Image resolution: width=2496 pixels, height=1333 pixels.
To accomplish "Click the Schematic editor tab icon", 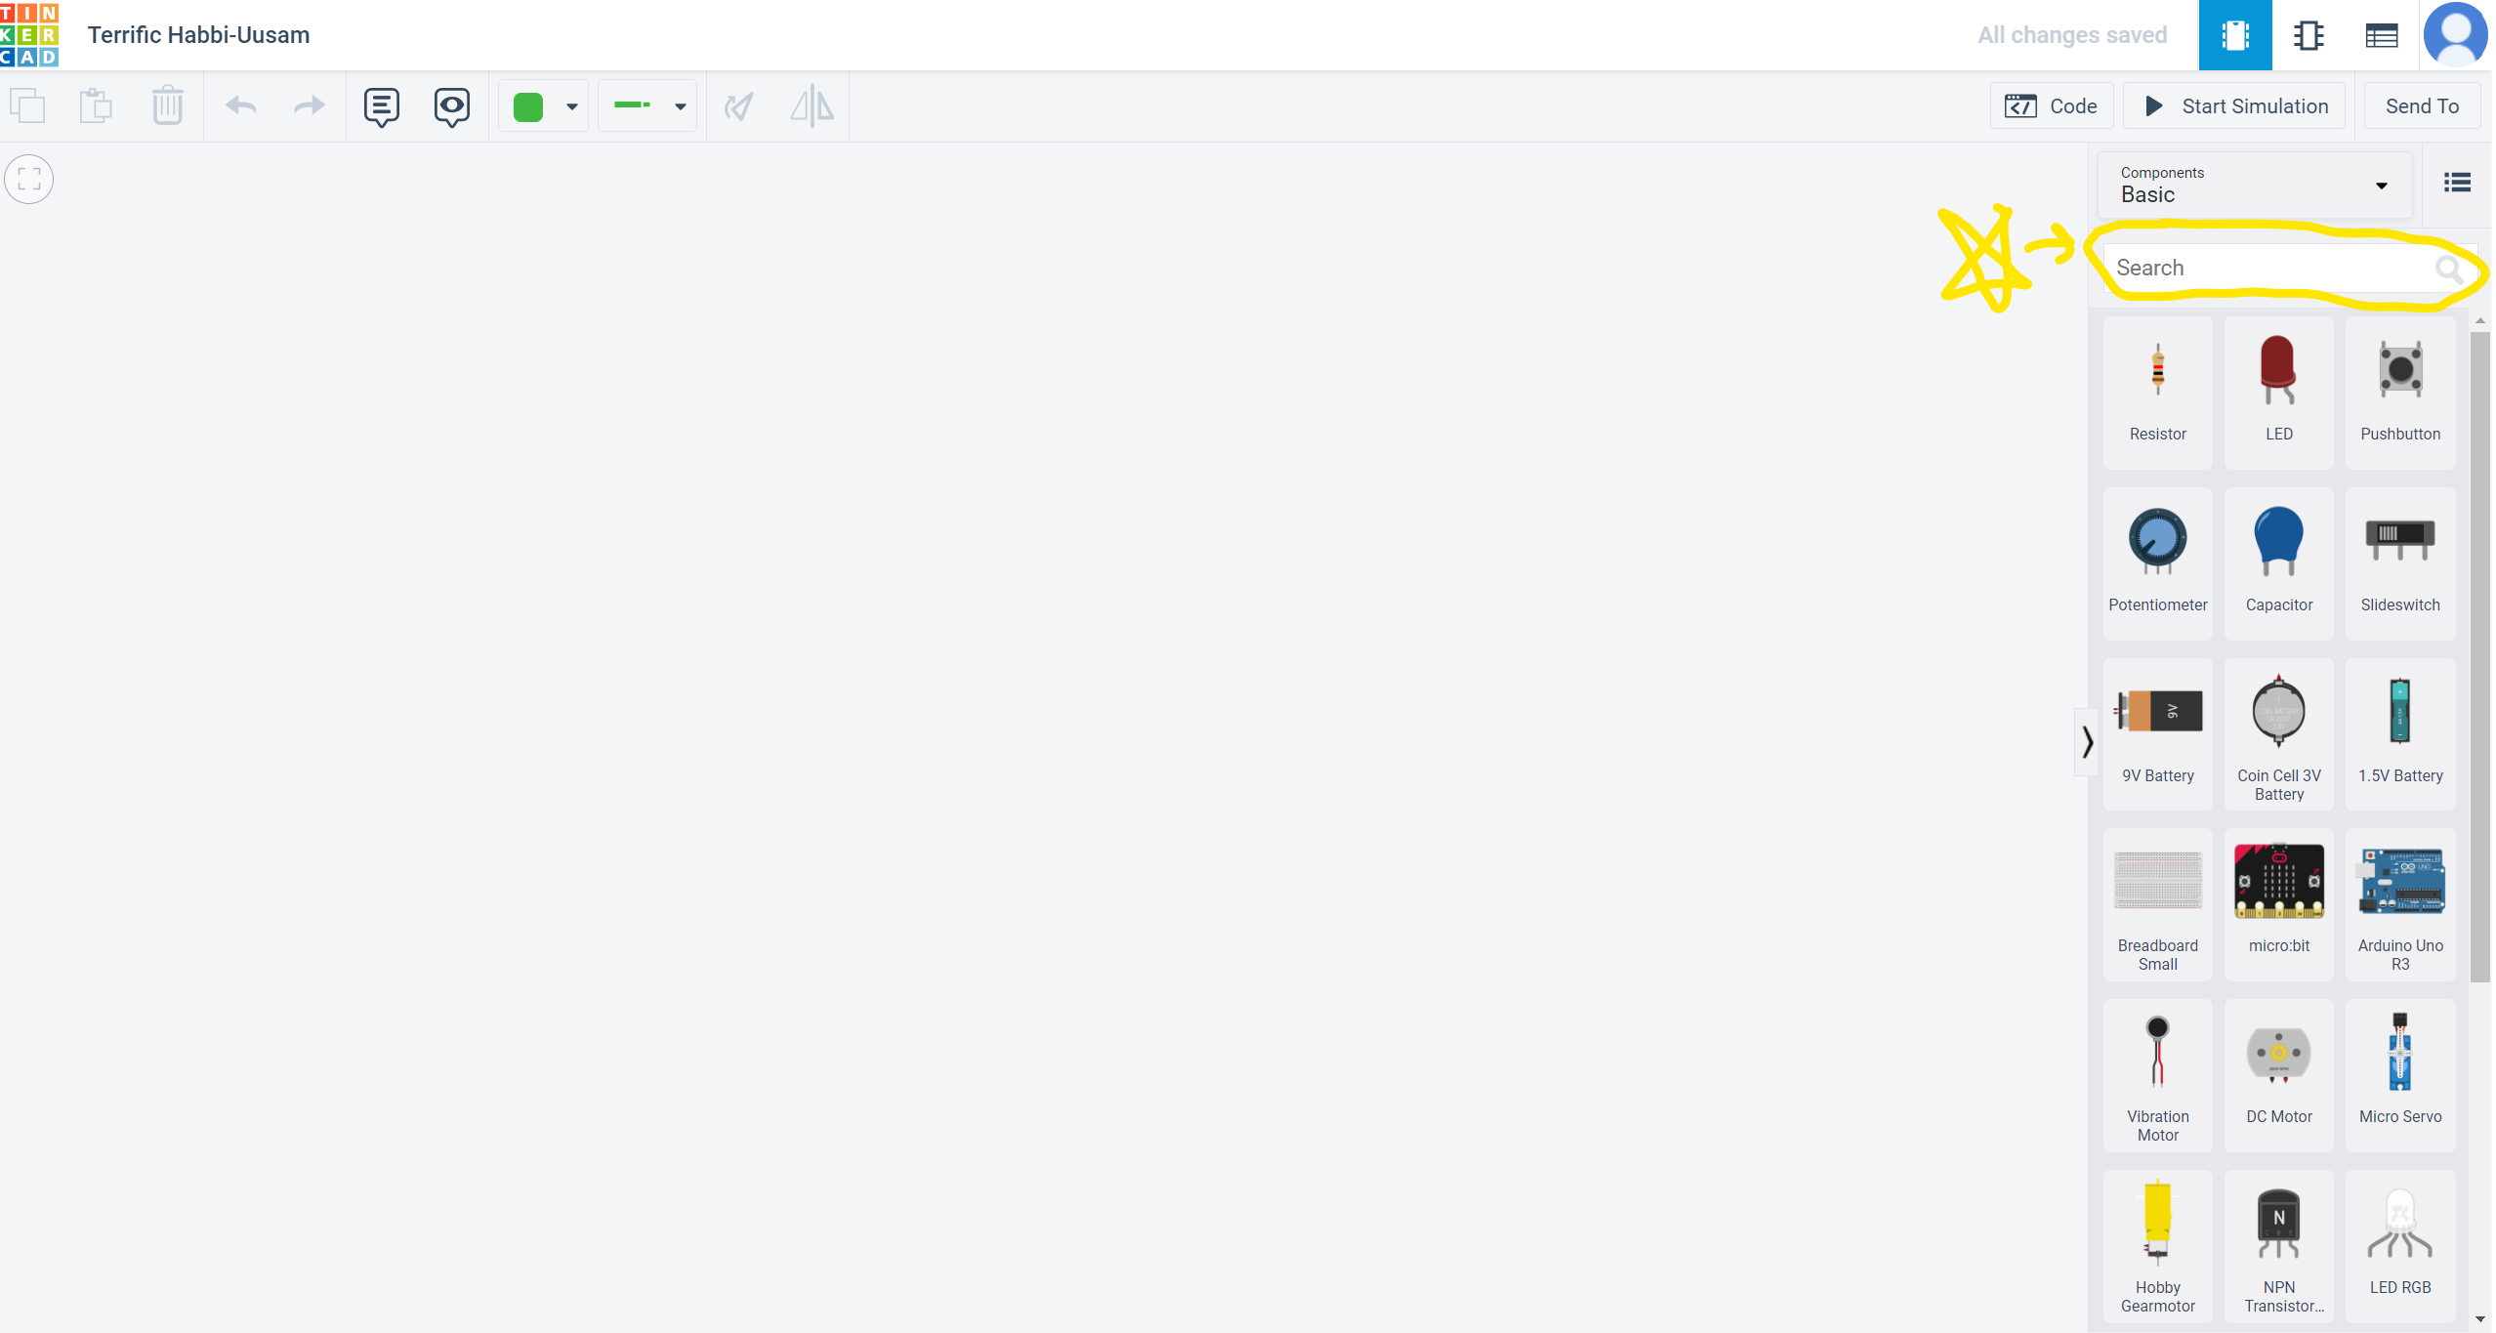I will pos(2308,35).
